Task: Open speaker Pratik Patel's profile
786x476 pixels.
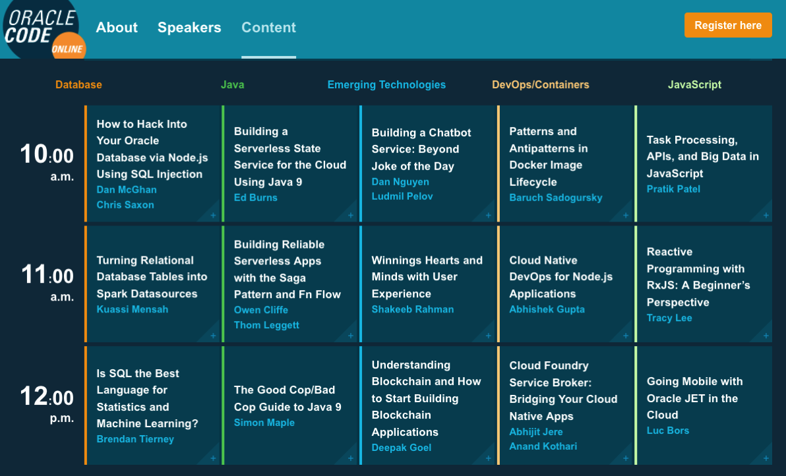Action: (673, 189)
